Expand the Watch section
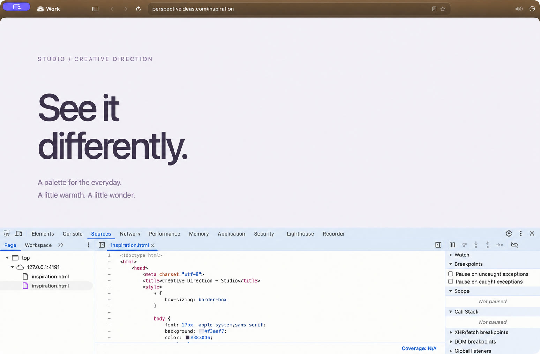 coord(451,255)
